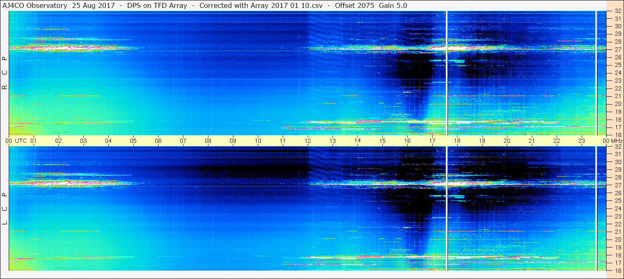Select the 19 hour tick on time axis
The width and height of the screenshot is (624, 279).
pyautogui.click(x=482, y=141)
